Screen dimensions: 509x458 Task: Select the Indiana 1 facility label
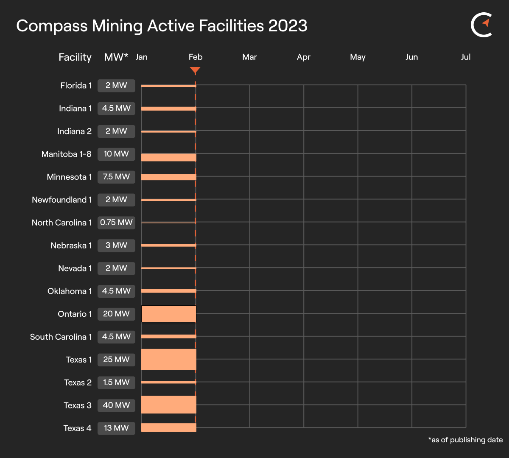click(75, 109)
